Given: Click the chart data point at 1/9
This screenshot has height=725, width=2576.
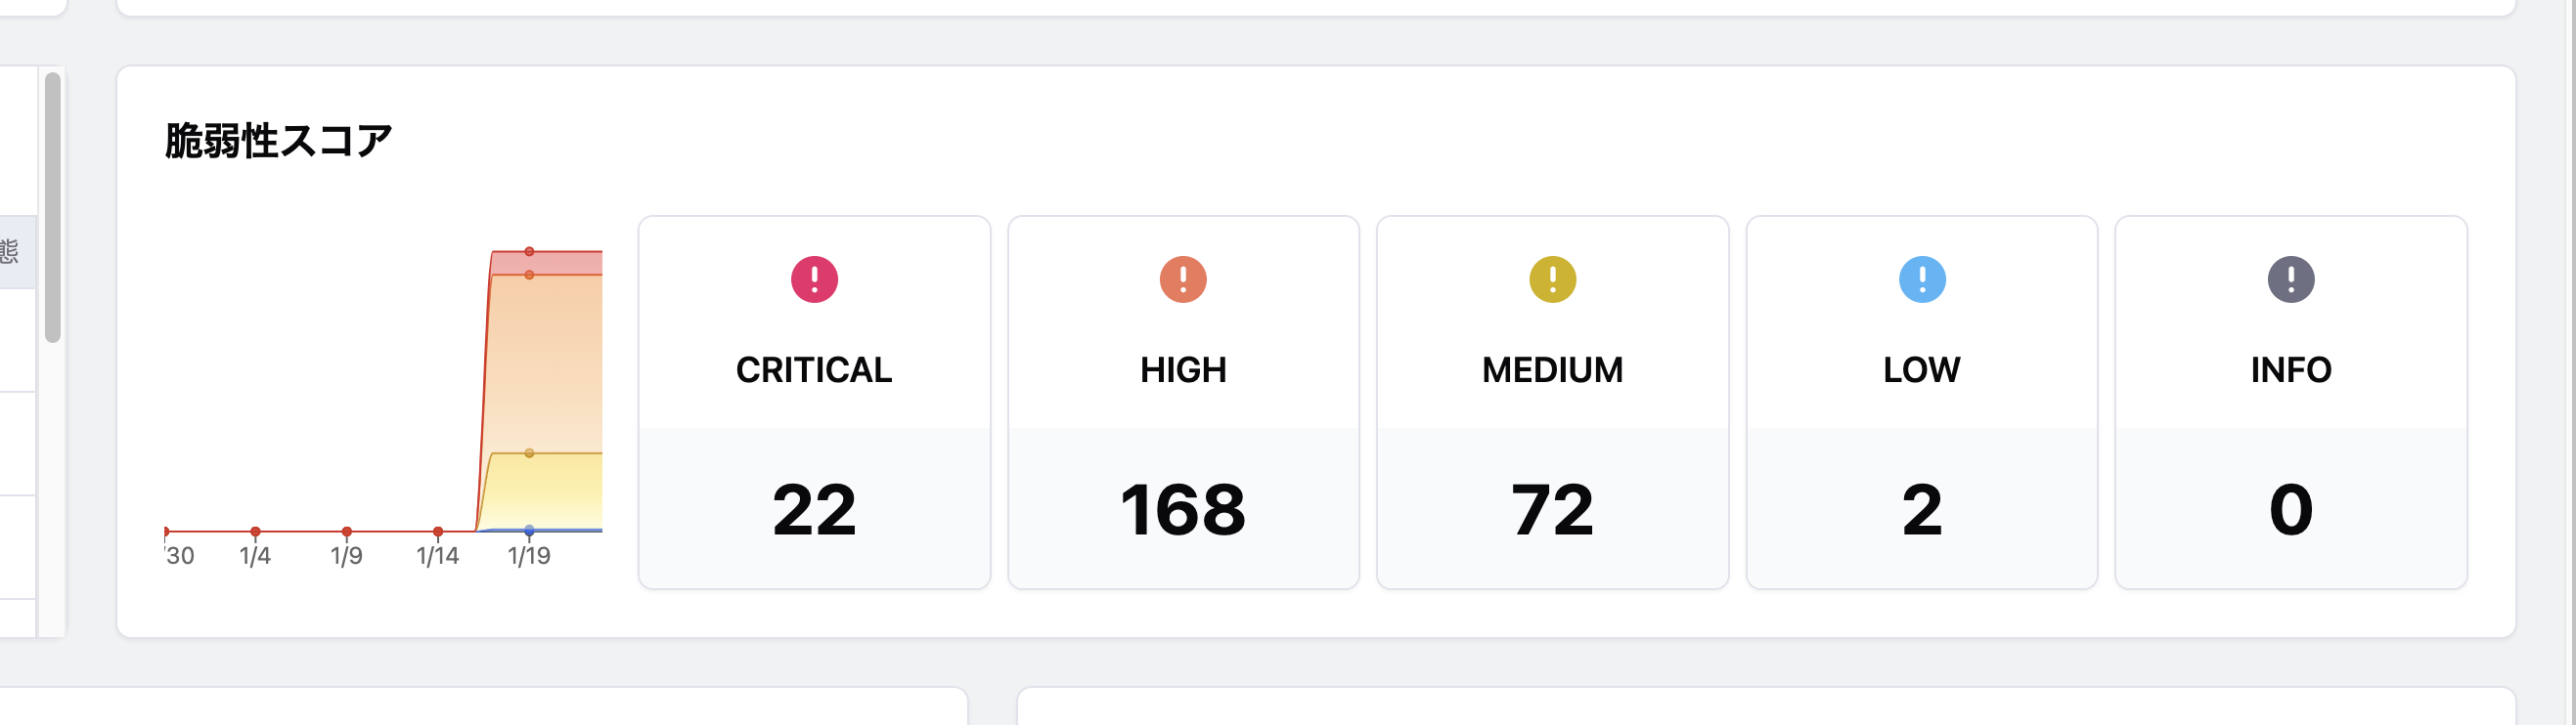Looking at the screenshot, I should tap(346, 532).
